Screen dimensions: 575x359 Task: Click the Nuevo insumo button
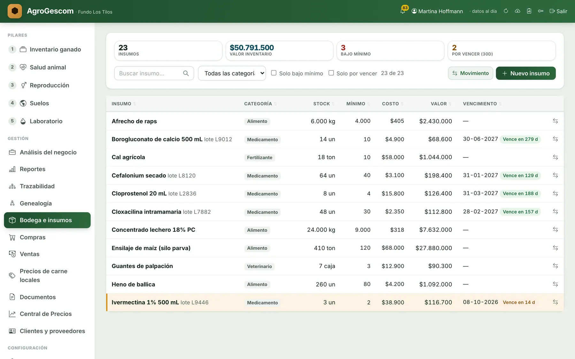pos(526,73)
